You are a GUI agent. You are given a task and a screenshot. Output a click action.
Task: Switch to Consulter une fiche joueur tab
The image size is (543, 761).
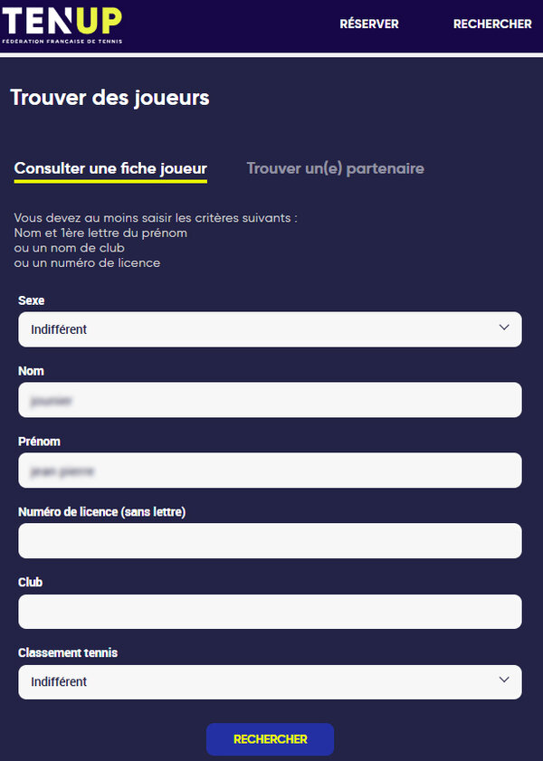110,168
